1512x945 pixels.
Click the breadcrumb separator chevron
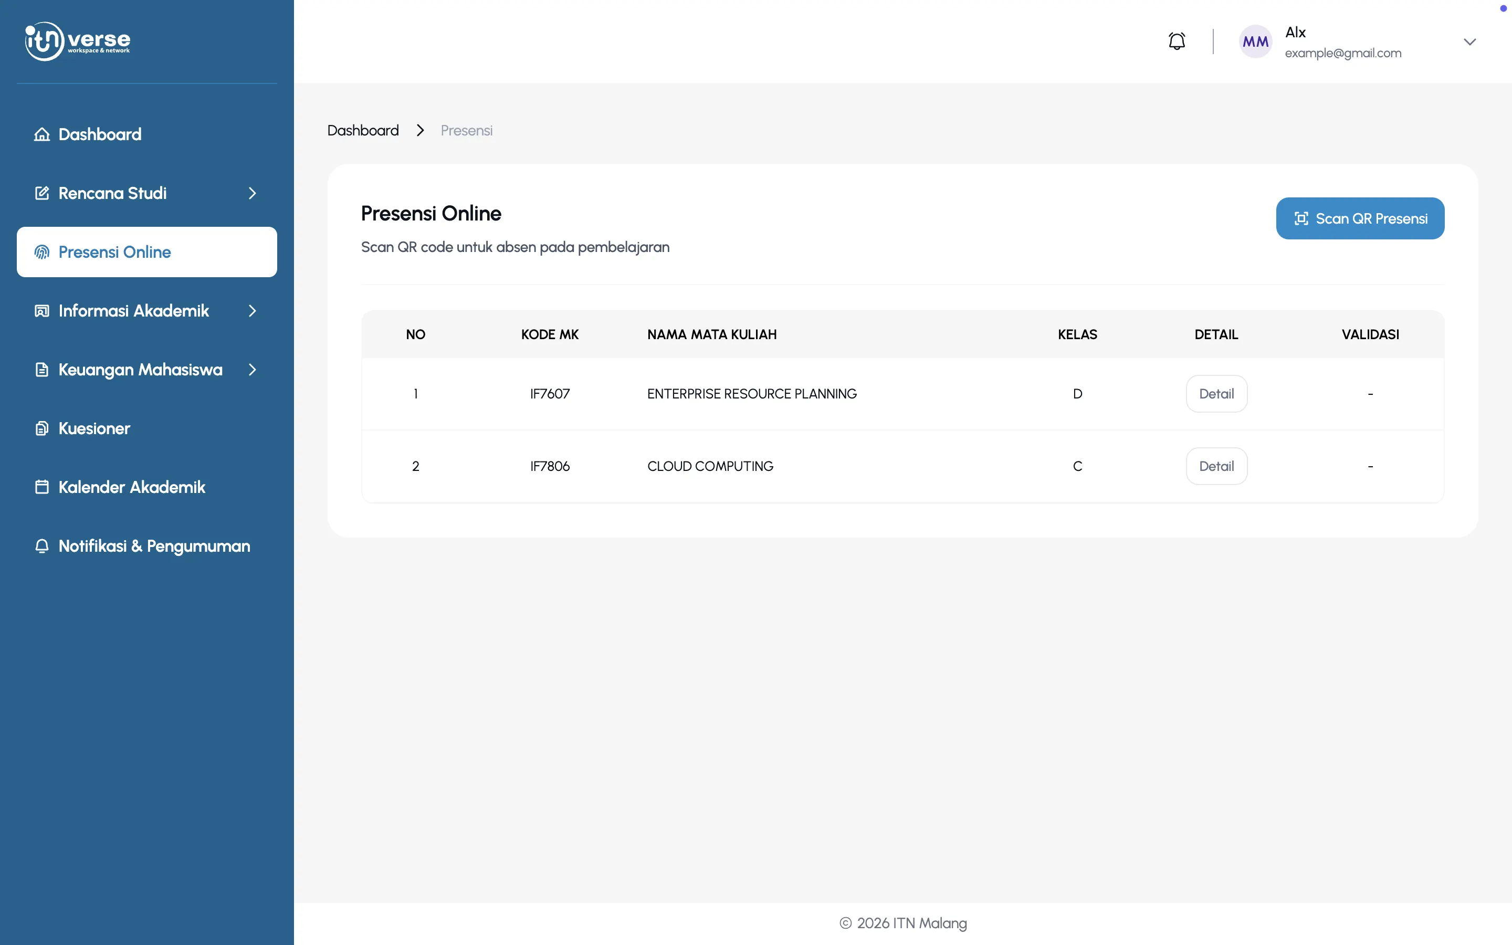pyautogui.click(x=420, y=130)
